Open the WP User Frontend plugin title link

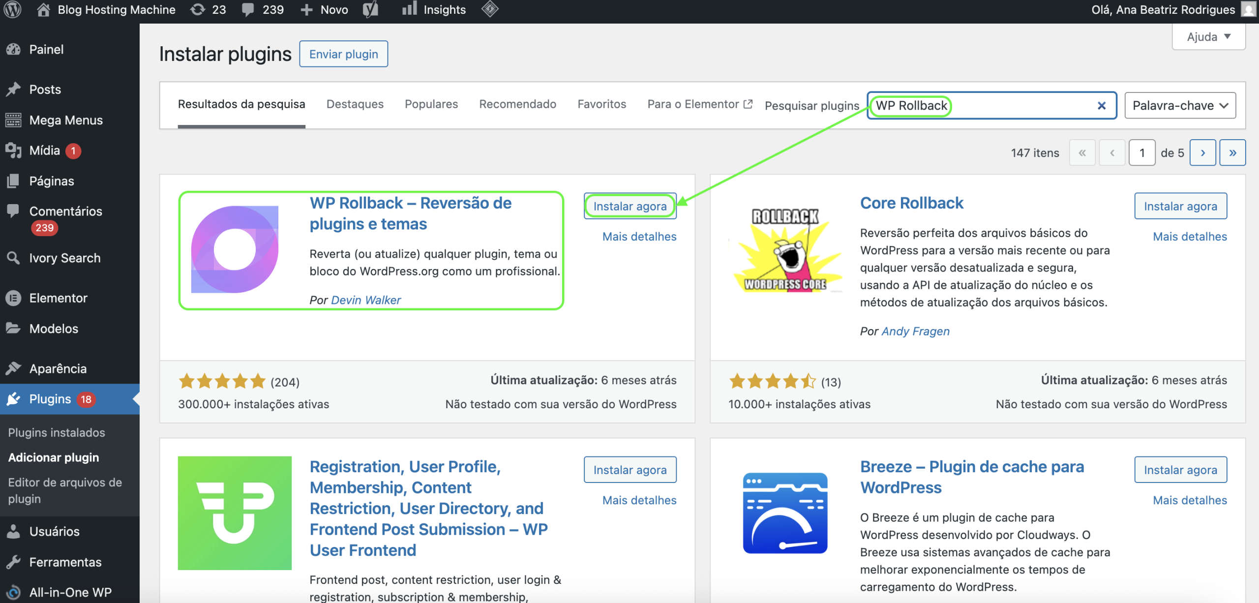pyautogui.click(x=429, y=508)
